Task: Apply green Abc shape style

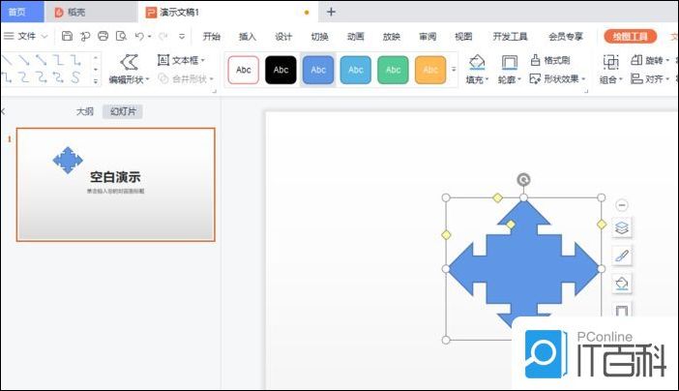Action: point(393,70)
